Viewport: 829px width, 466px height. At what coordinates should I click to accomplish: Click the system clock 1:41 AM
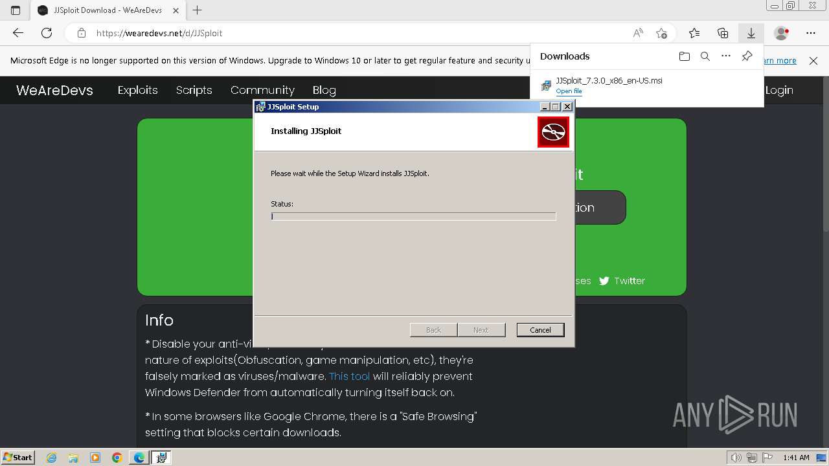pyautogui.click(x=796, y=458)
